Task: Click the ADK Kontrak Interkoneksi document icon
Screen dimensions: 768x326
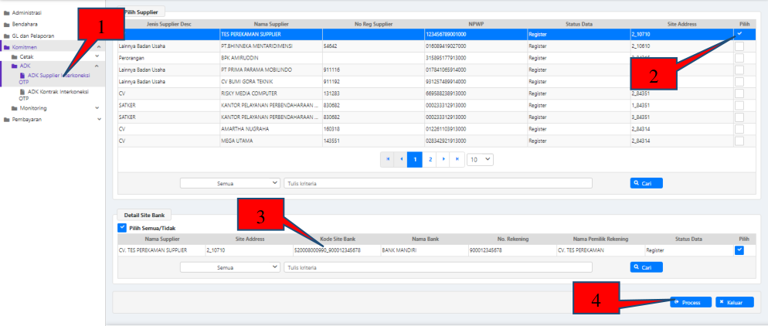Action: 22,91
